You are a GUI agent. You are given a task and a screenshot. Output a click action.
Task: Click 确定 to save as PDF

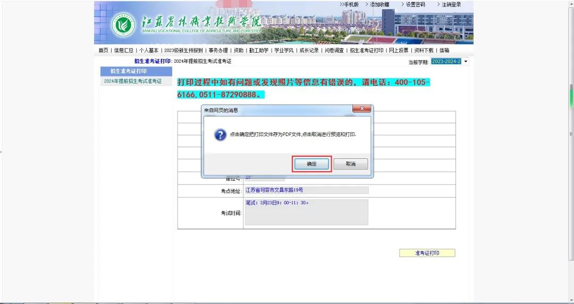coord(312,164)
